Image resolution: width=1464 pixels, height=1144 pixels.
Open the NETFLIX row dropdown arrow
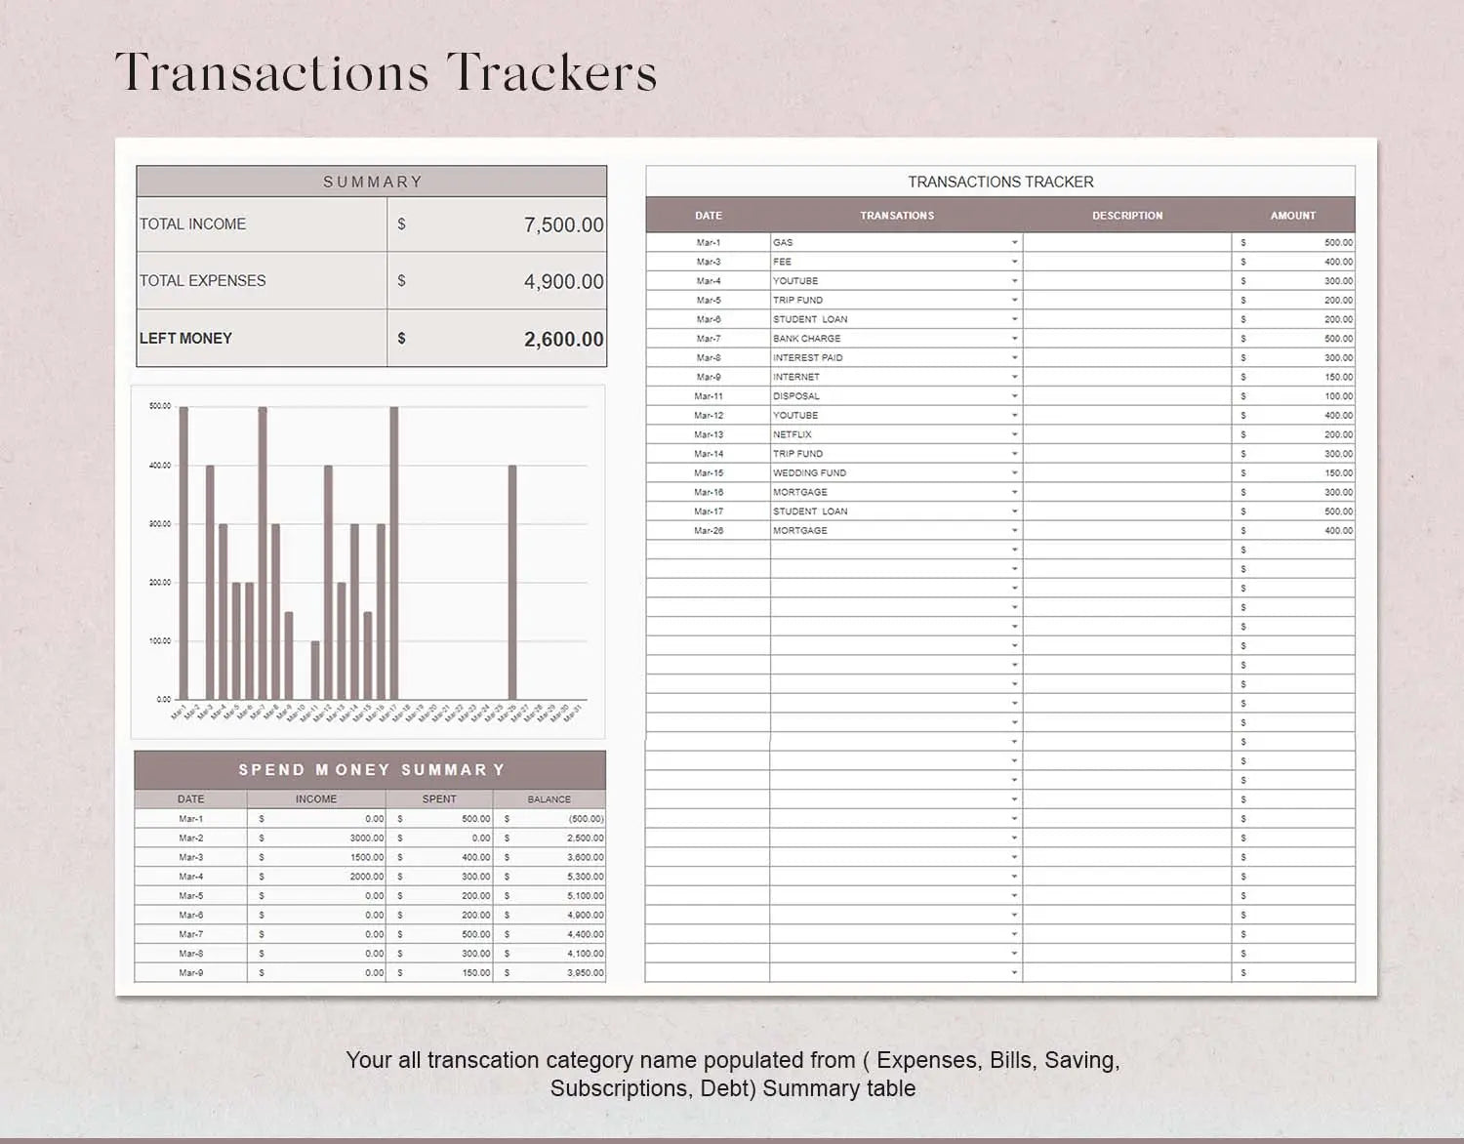(1015, 434)
